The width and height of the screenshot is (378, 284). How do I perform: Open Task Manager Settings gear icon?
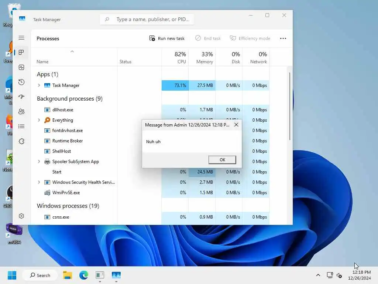[x=21, y=216]
